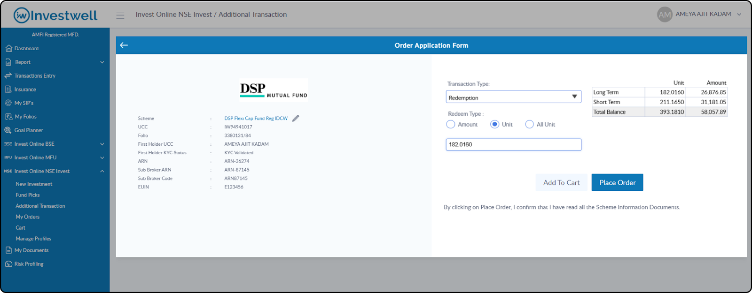Click the My SIP's icon
The width and height of the screenshot is (752, 293).
(8, 103)
